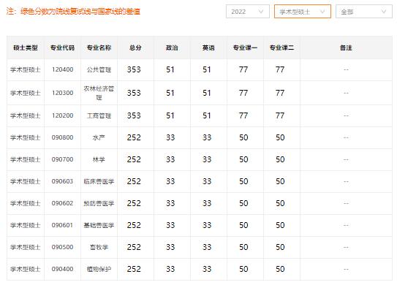Click the 备注 cell in 水产 row
Screen dimensions: 397x285
346,137
